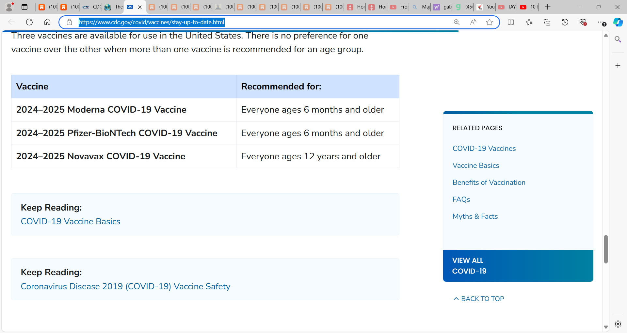The width and height of the screenshot is (627, 333).
Task: Switch to the 'You' tab
Action: coord(486,7)
